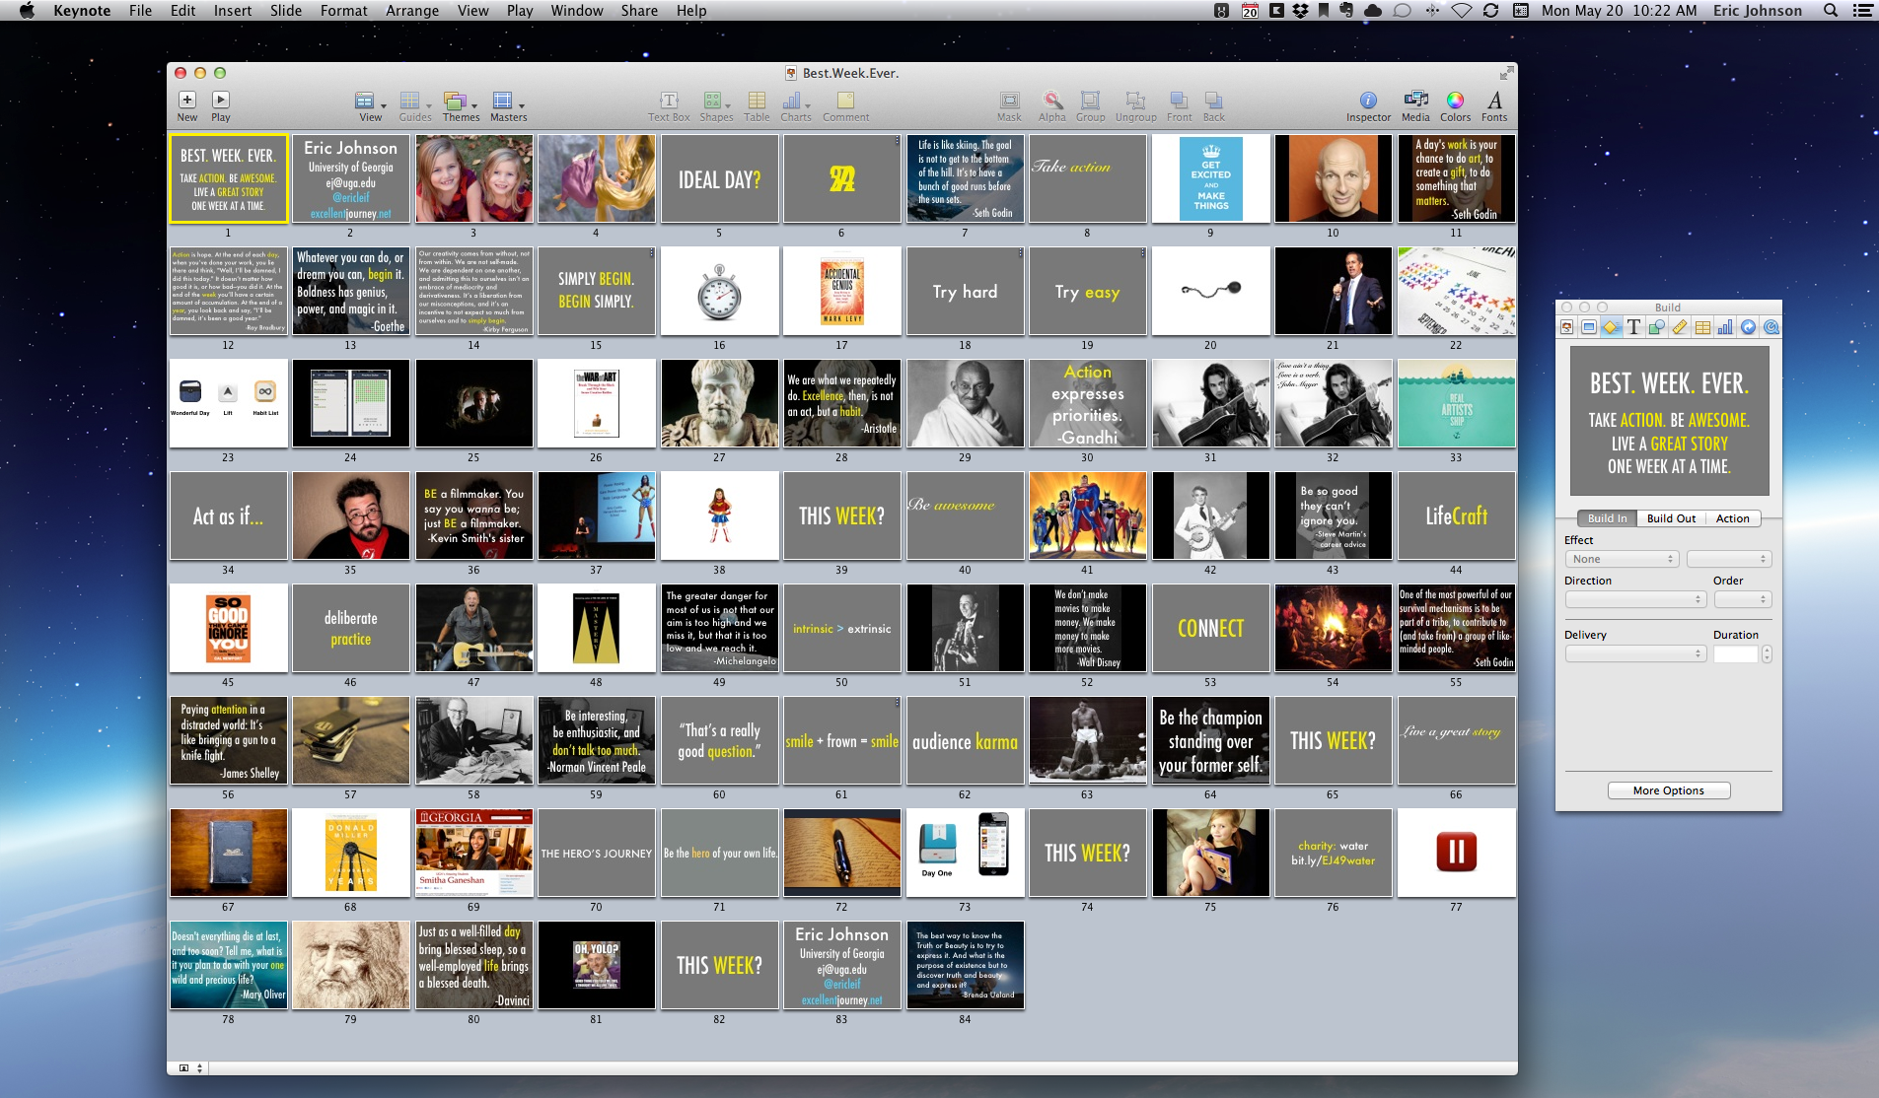Switch to the Build In segment
The width and height of the screenshot is (1879, 1098).
1607,518
